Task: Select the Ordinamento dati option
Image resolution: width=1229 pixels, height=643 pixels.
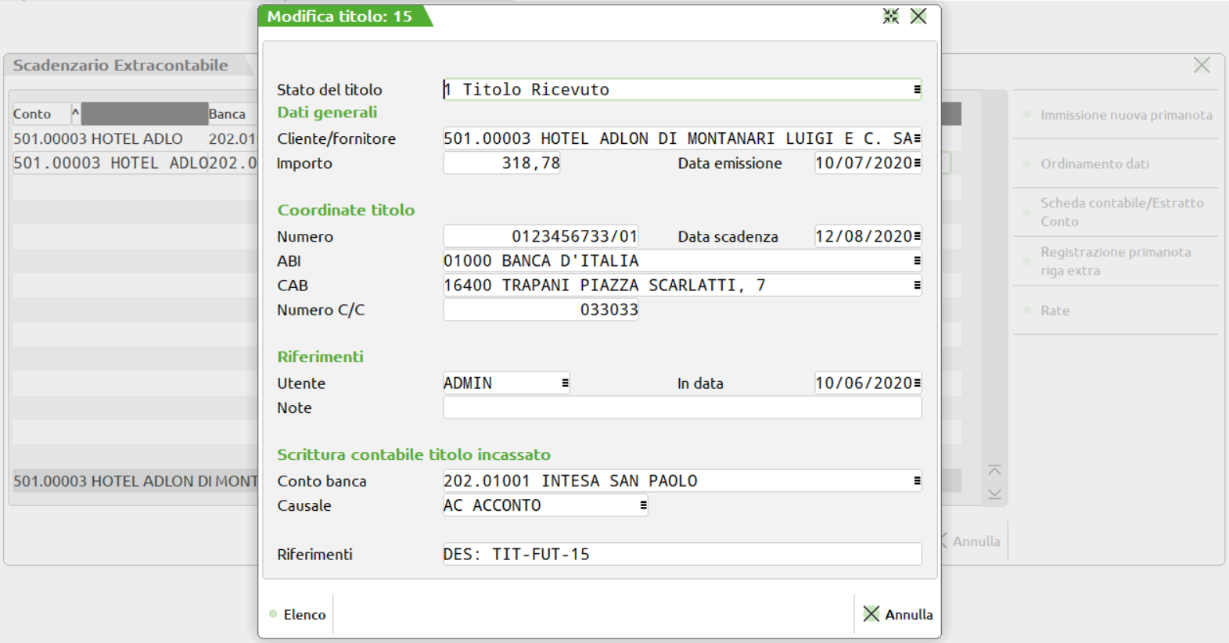Action: tap(1094, 163)
